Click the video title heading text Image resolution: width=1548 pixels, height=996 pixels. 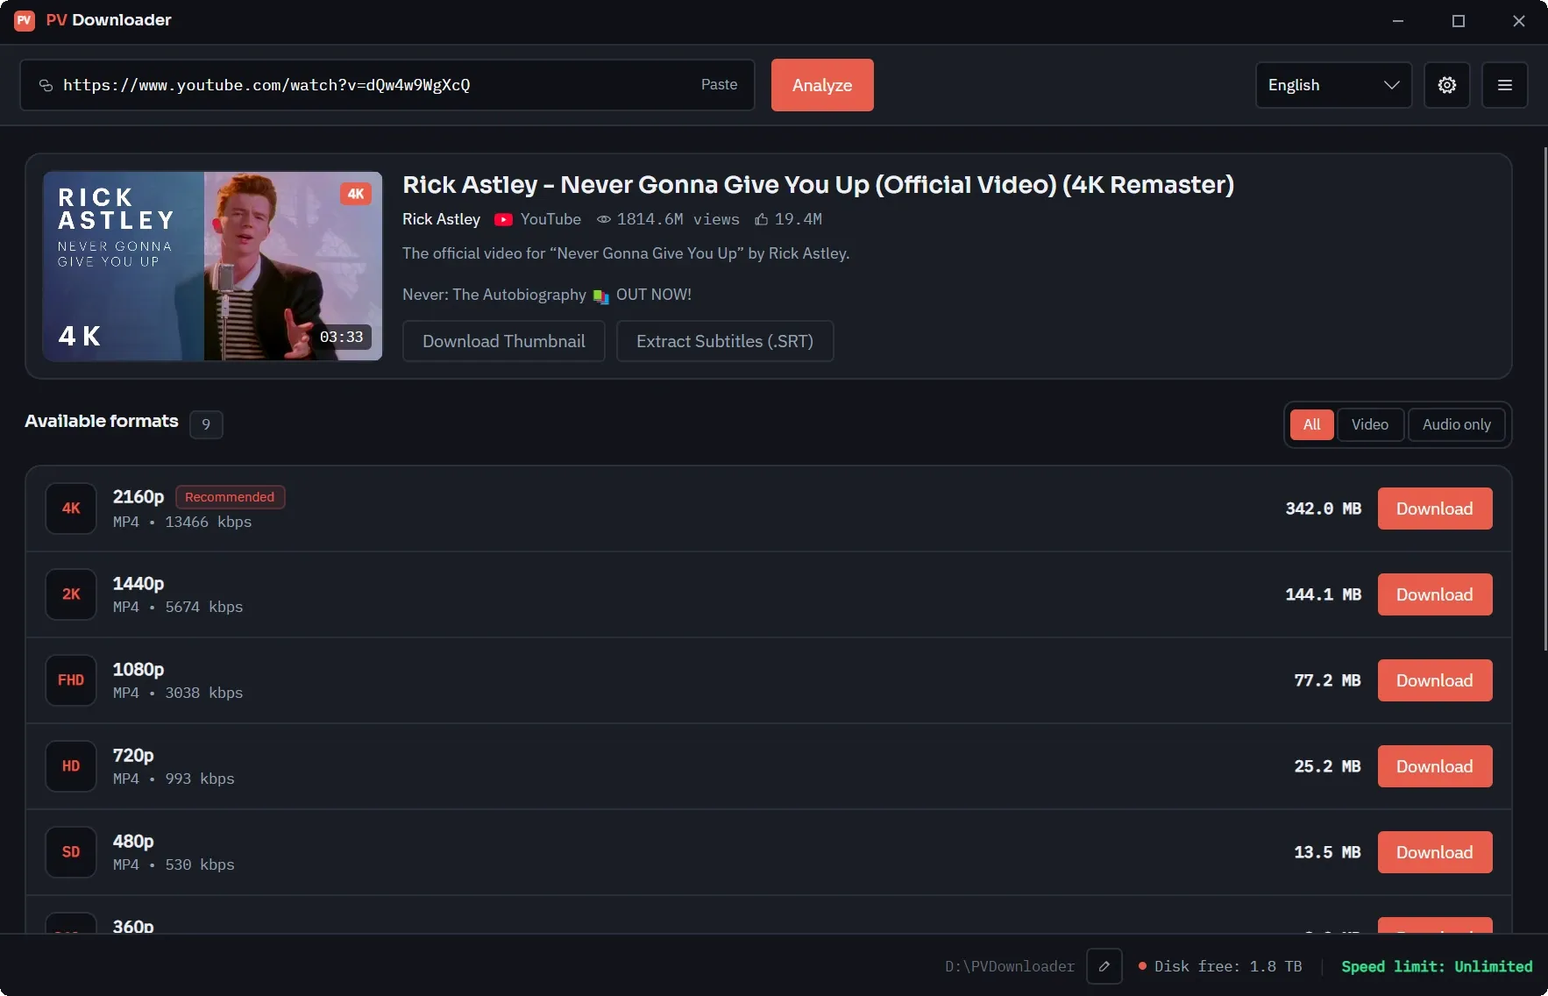pyautogui.click(x=818, y=185)
